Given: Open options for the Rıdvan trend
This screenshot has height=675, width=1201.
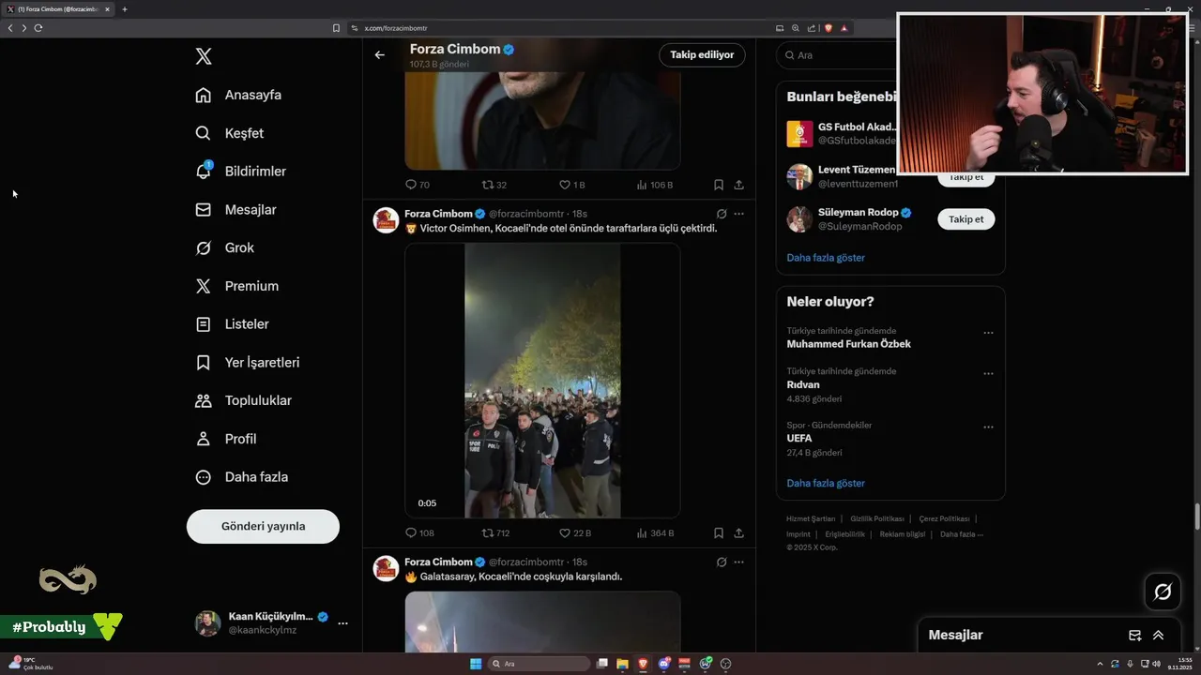Looking at the screenshot, I should click(988, 373).
